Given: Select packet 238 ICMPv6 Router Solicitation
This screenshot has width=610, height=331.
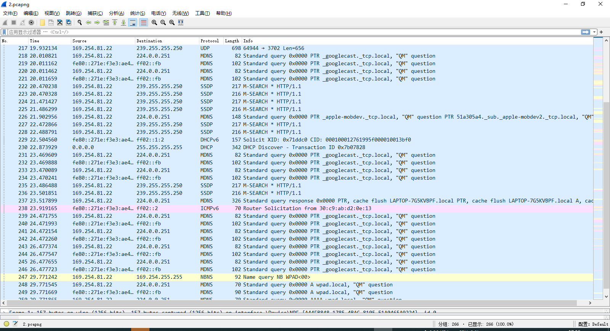Looking at the screenshot, I should [297, 209].
